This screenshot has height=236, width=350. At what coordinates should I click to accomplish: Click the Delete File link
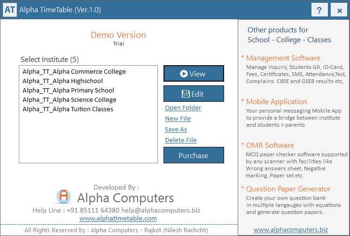coord(180,140)
